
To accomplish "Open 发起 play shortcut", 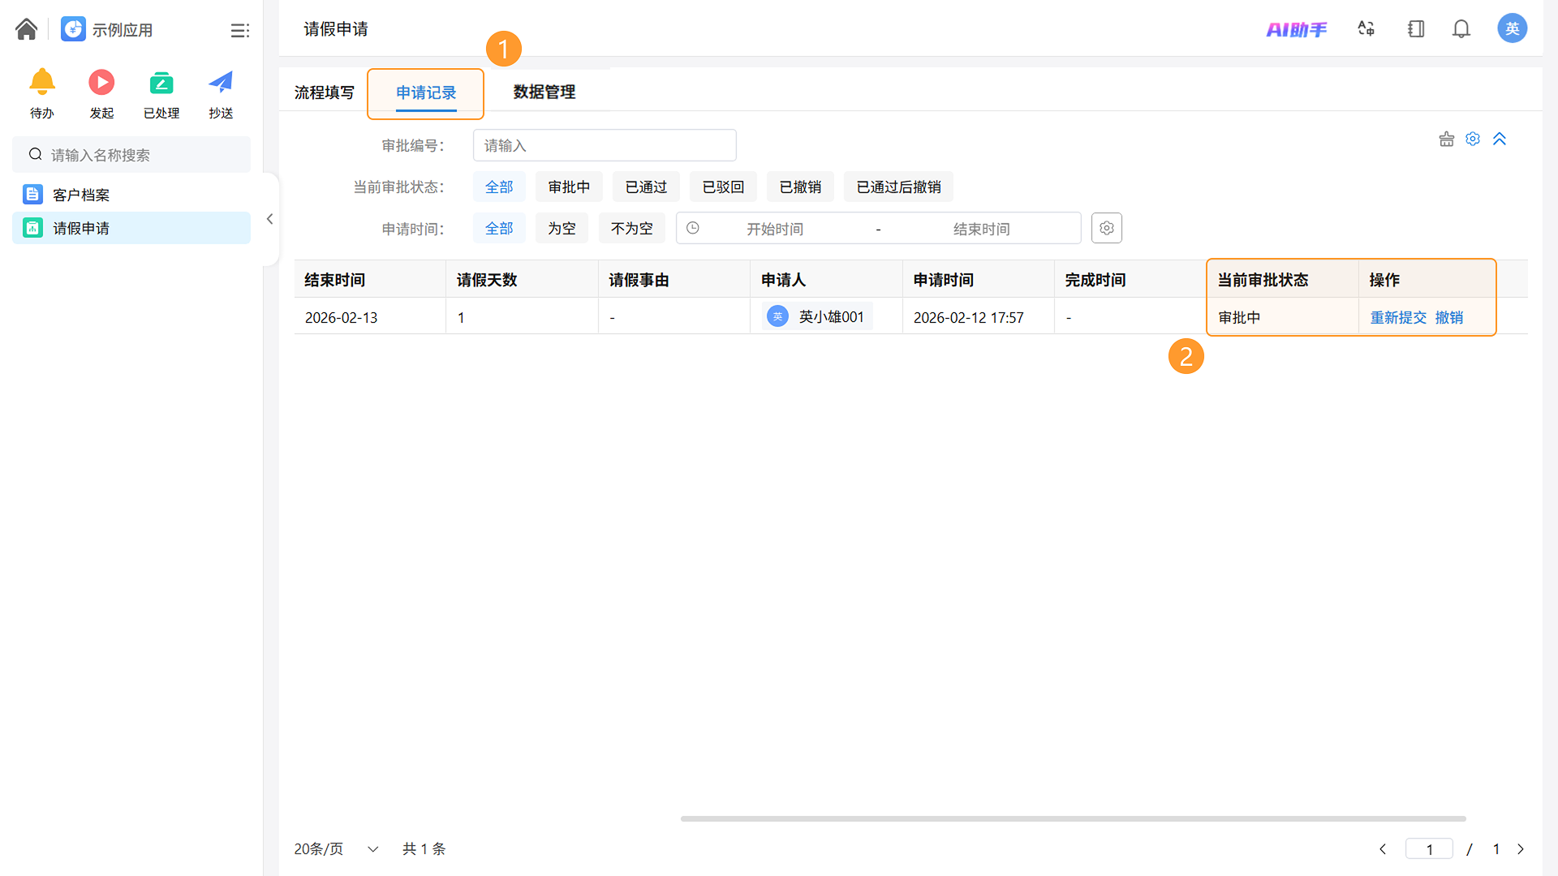I will point(101,83).
